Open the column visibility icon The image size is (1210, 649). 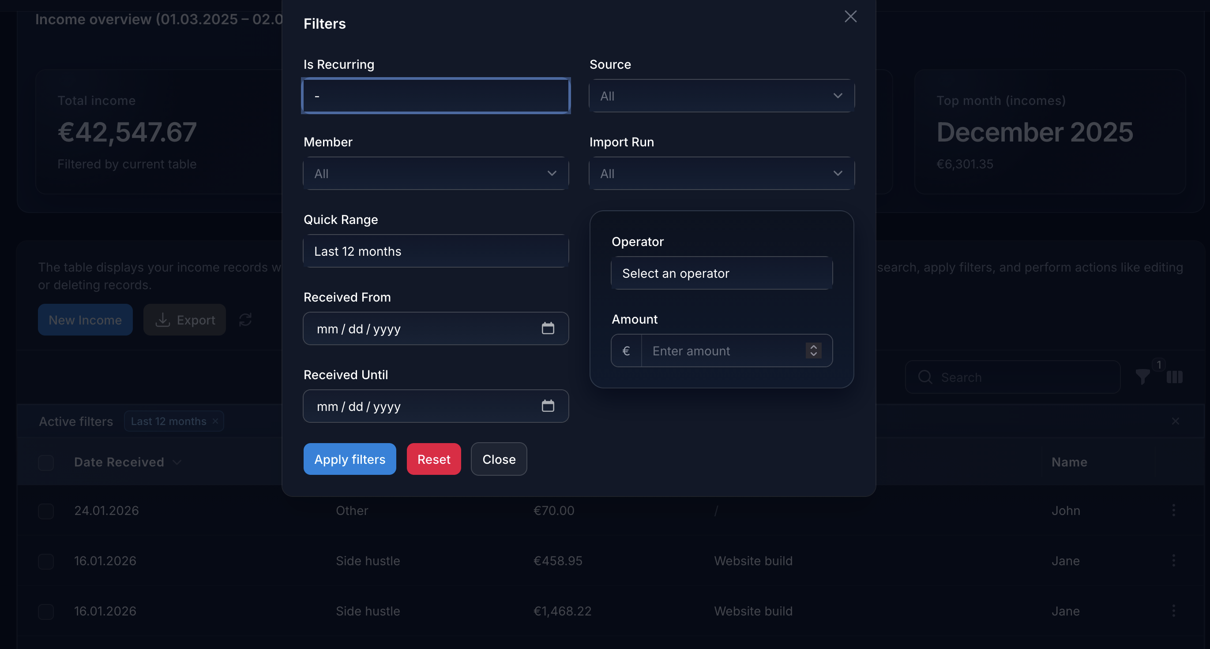(1174, 377)
